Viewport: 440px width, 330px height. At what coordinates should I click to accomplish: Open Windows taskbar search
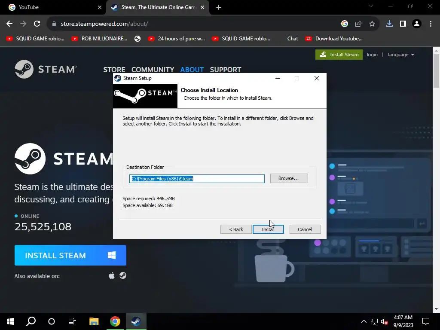pyautogui.click(x=31, y=321)
